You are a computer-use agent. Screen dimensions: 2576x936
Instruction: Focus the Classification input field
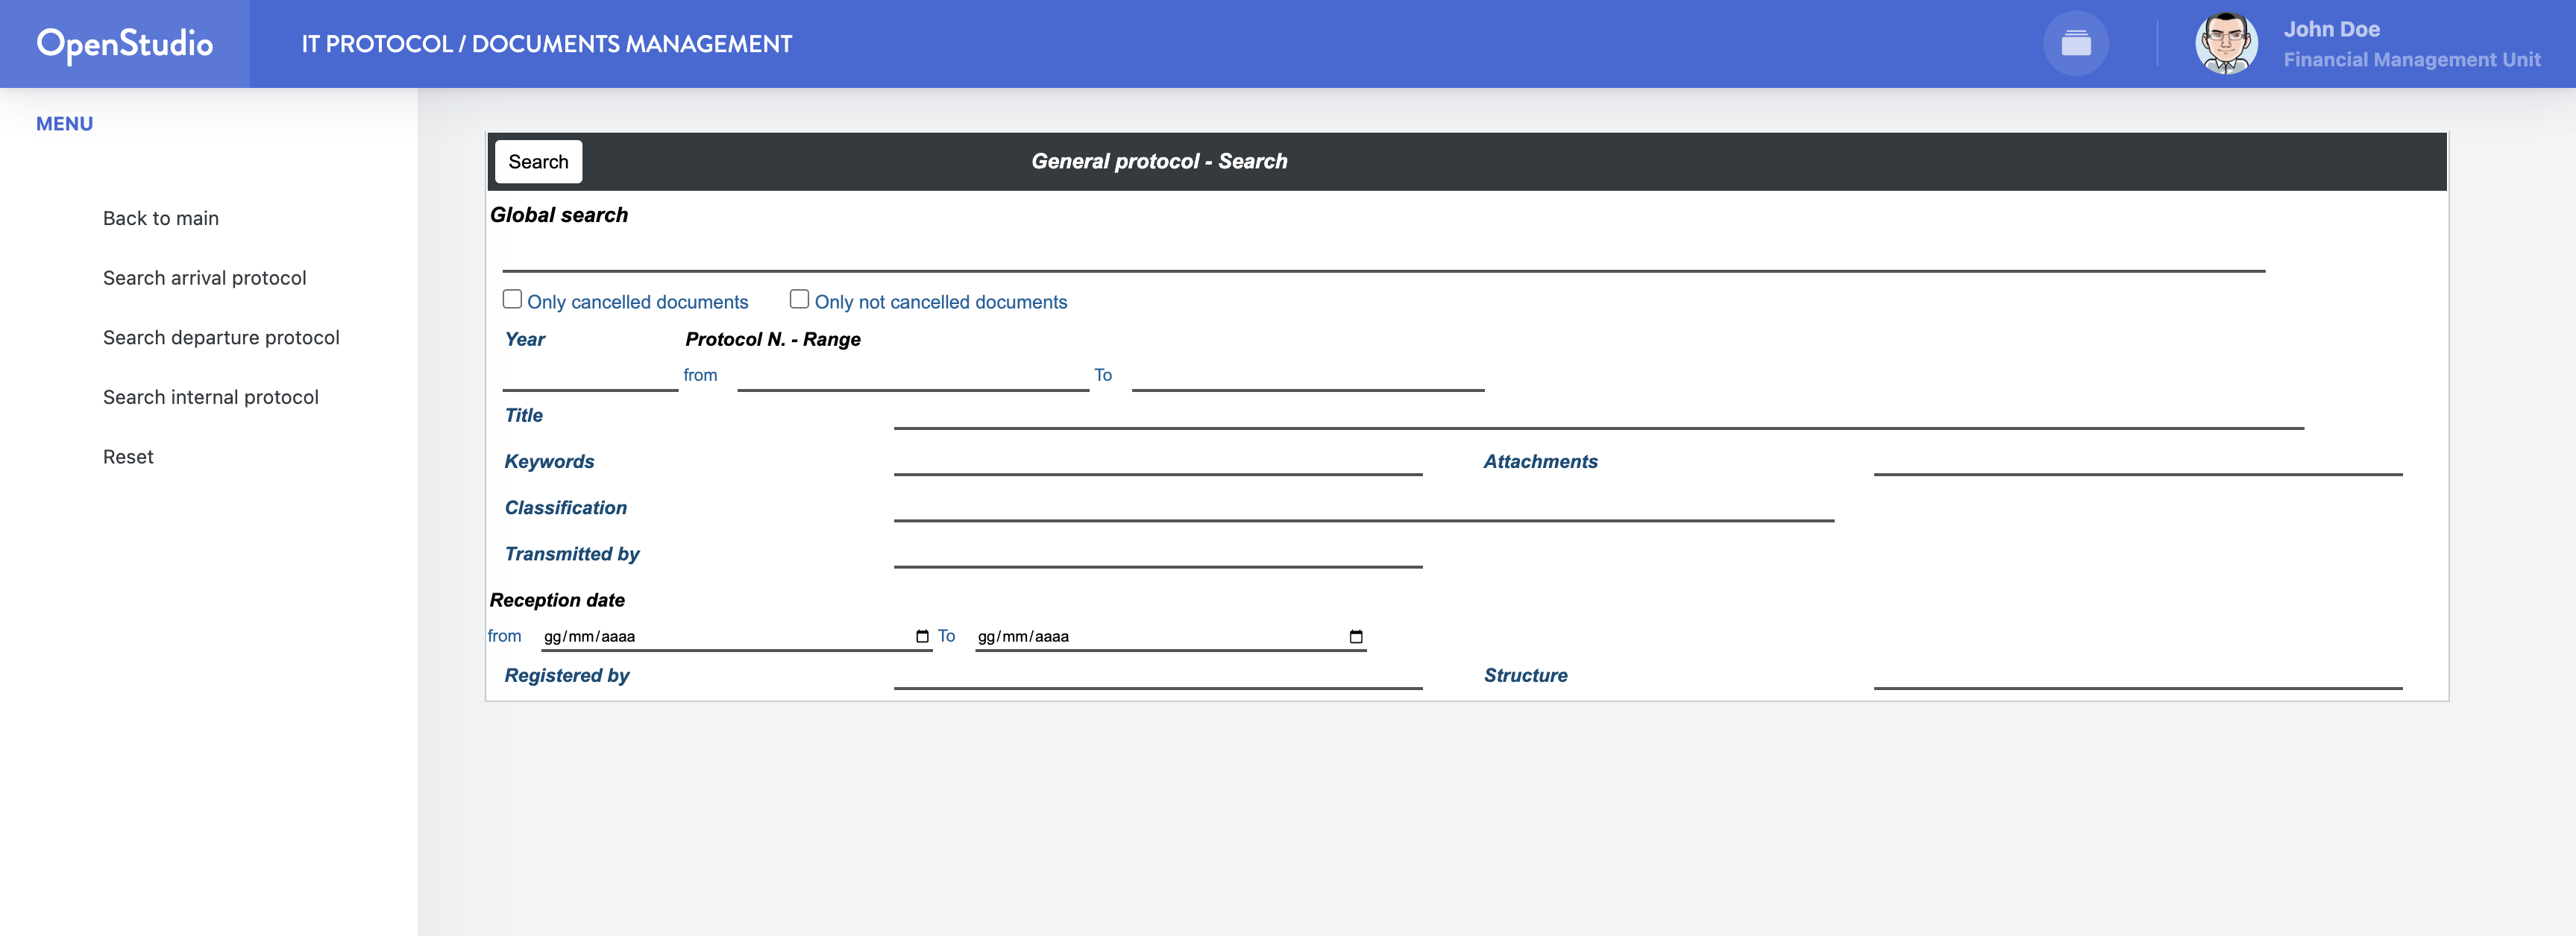1364,507
